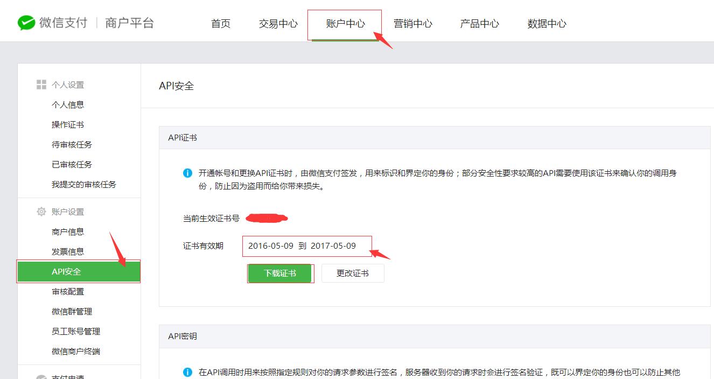Open 商户信息 sidebar item
The image size is (714, 379).
point(68,231)
